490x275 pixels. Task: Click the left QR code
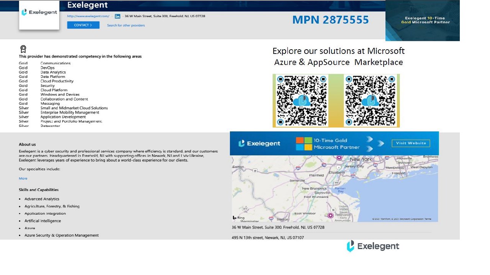click(x=302, y=101)
